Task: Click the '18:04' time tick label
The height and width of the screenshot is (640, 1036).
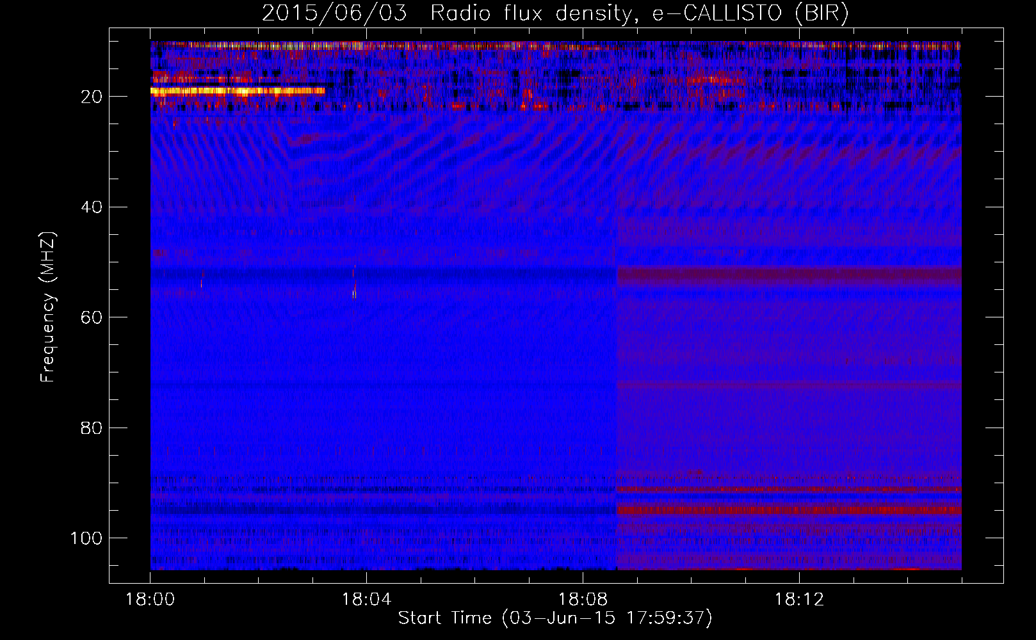Action: pos(366,599)
